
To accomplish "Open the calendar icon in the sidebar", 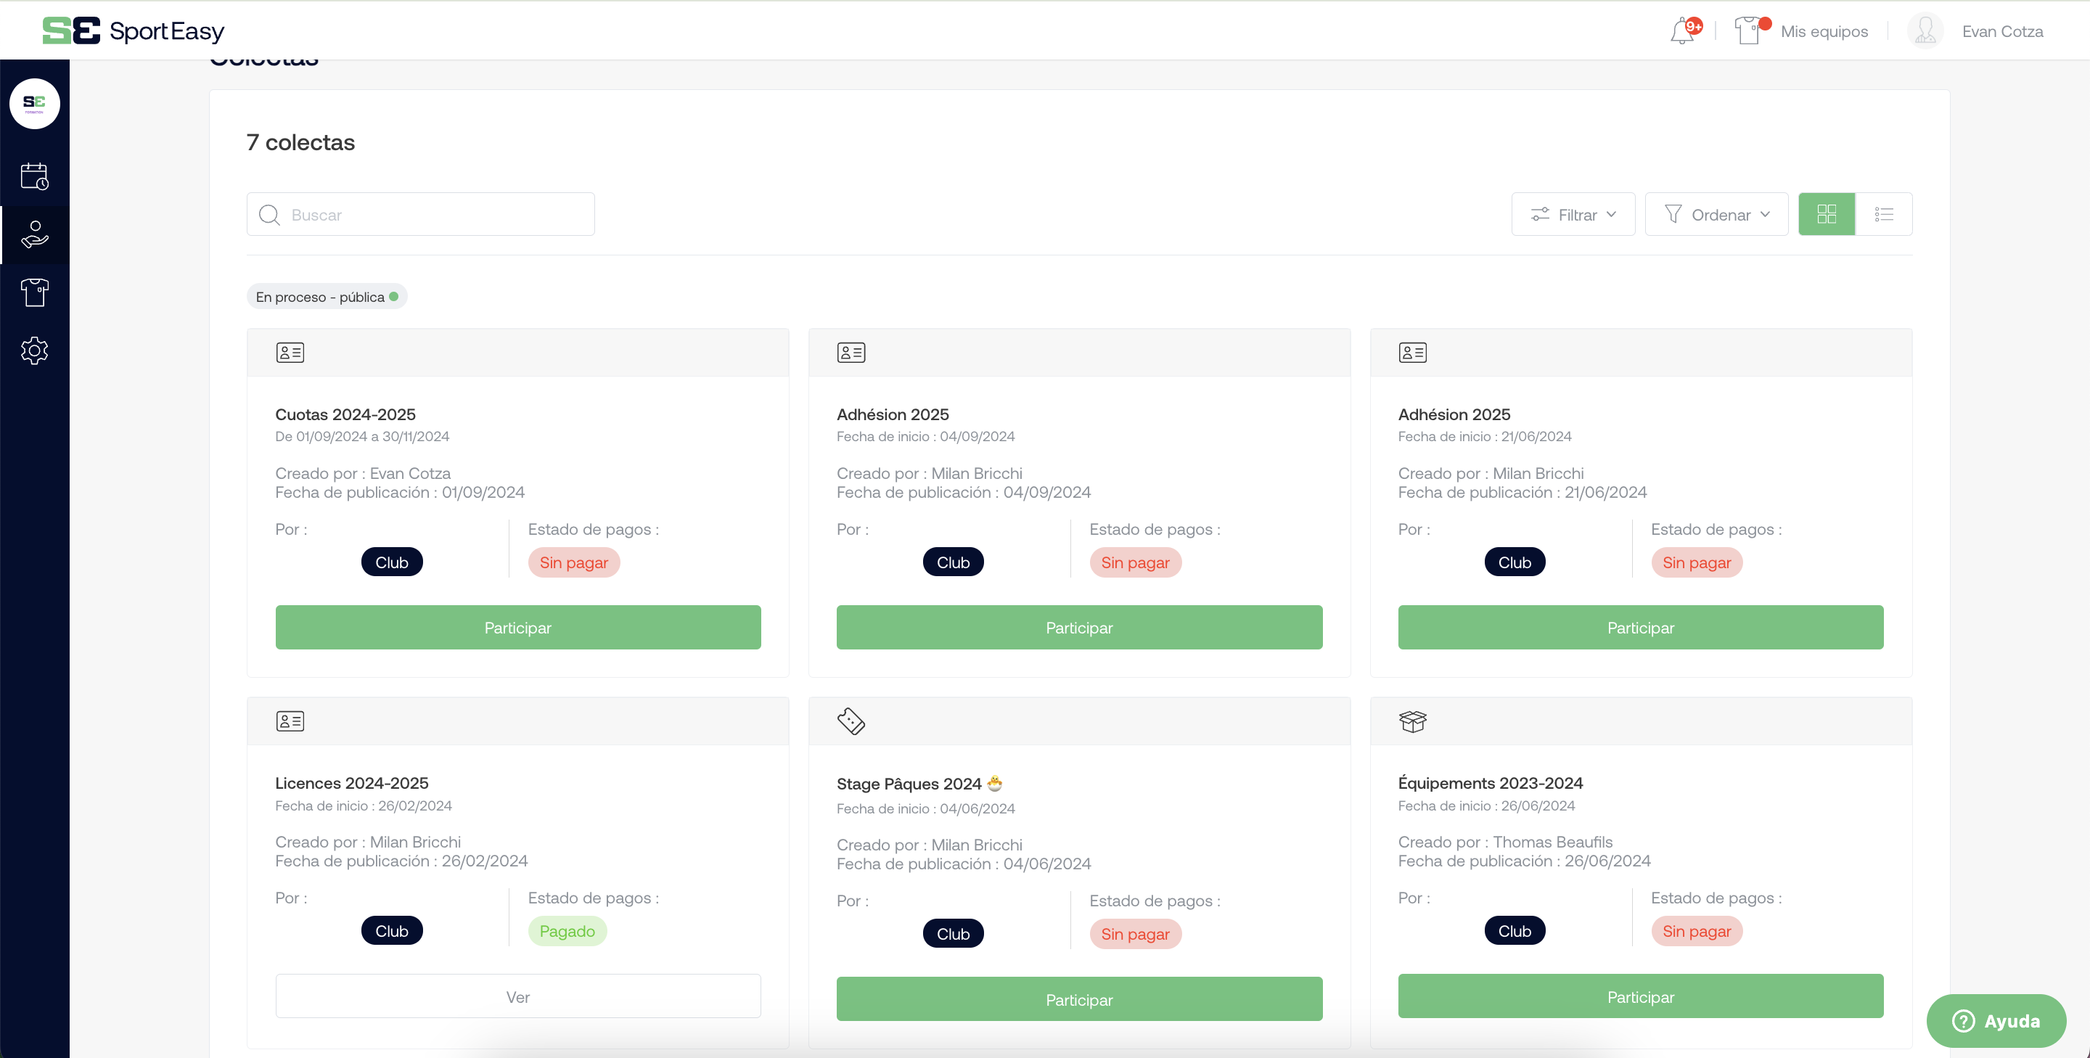I will [34, 176].
